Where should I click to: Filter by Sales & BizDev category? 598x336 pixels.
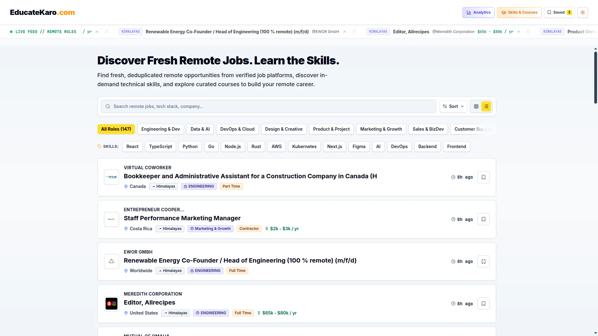click(x=428, y=129)
